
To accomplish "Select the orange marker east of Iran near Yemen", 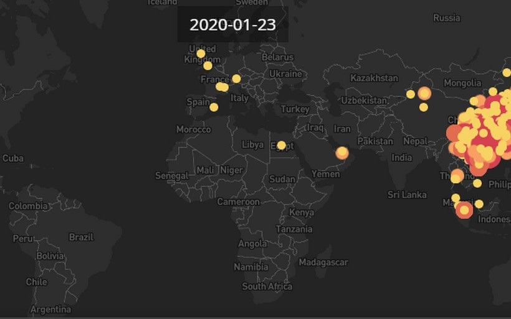I will click(x=341, y=152).
